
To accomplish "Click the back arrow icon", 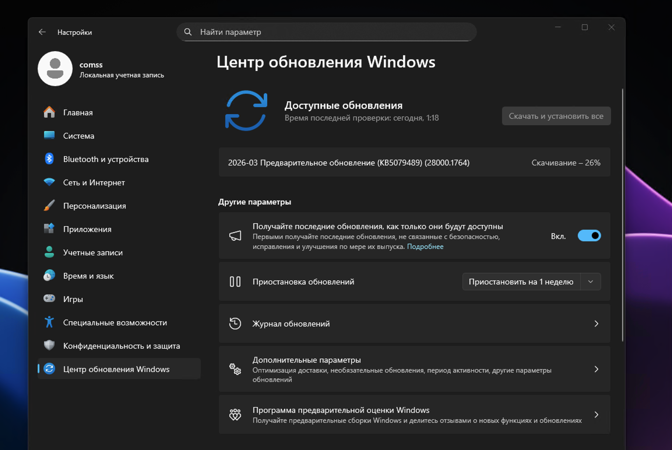I will (42, 32).
